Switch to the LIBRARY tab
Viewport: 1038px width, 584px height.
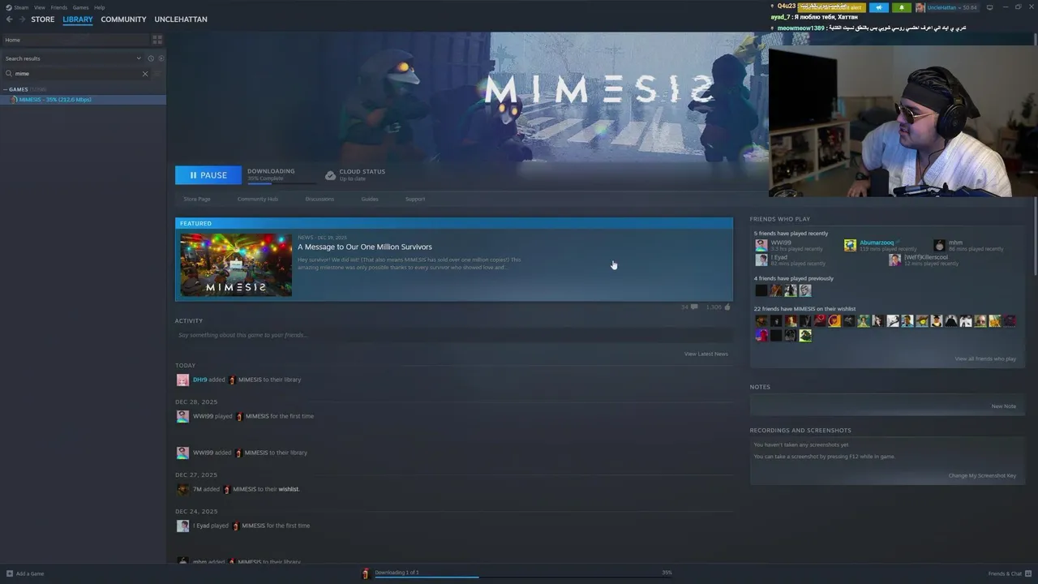(x=78, y=19)
